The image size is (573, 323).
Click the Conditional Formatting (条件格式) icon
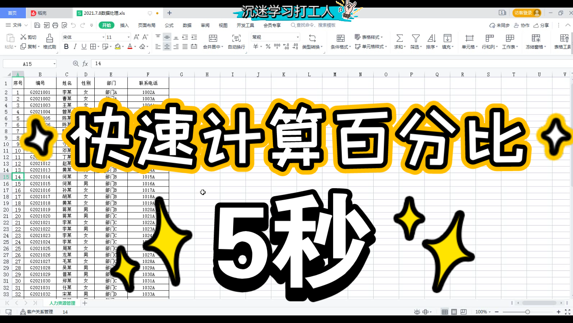point(341,38)
